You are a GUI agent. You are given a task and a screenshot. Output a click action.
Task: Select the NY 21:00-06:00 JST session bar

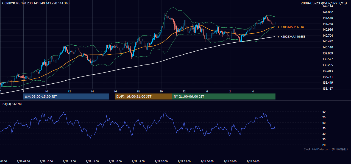point(224,96)
